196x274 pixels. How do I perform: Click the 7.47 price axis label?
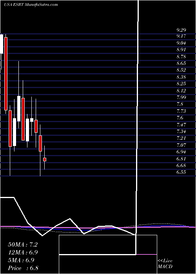(x=181, y=125)
